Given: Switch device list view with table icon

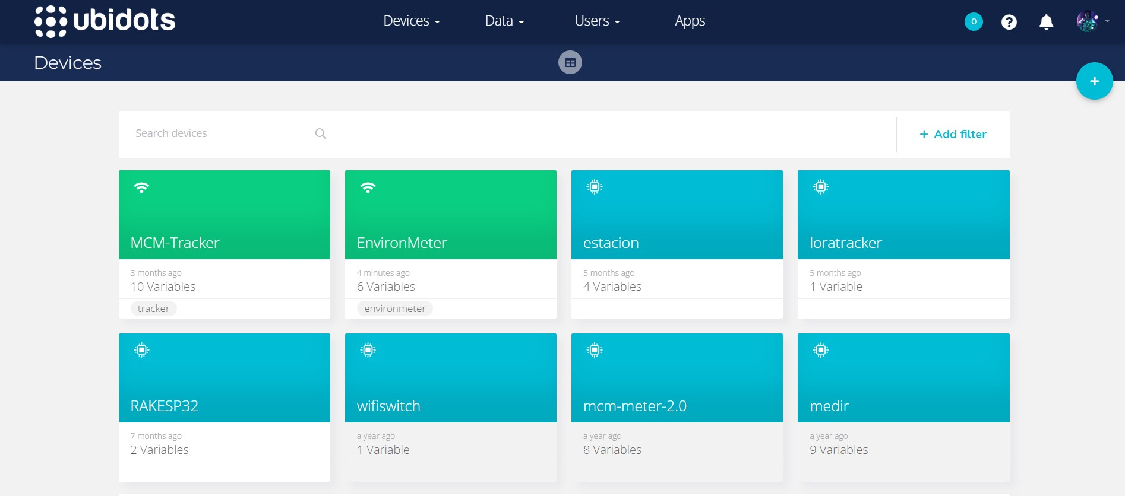Looking at the screenshot, I should coord(570,62).
